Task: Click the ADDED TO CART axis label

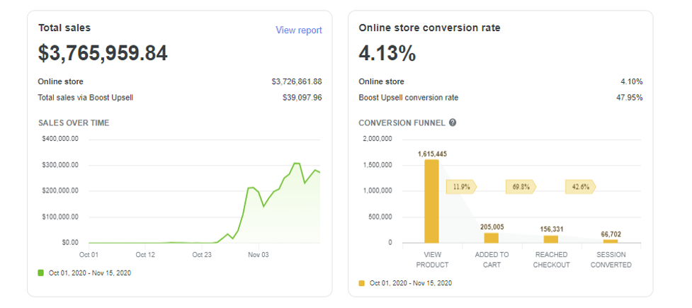Action: click(492, 260)
